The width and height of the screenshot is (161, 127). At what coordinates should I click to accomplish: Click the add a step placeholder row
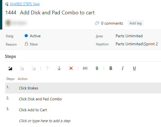coord(45,121)
